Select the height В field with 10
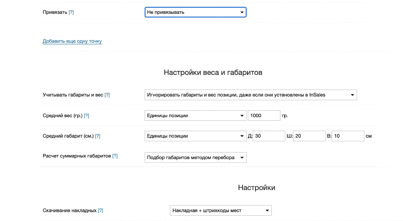Image resolution: width=403 pixels, height=221 pixels. pos(348,136)
